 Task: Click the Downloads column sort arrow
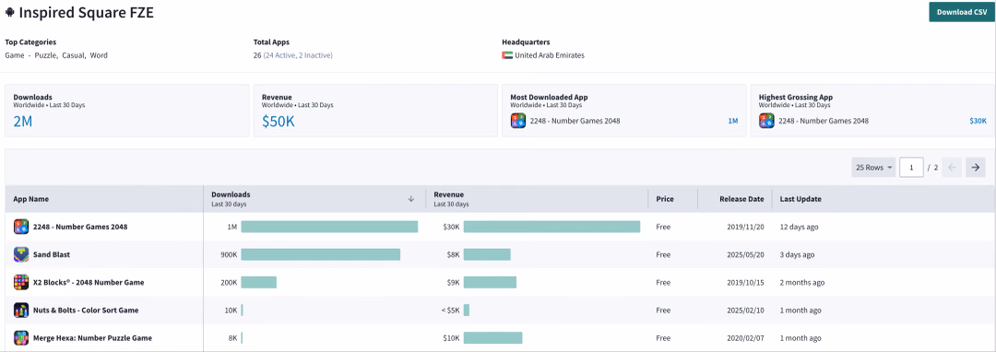tap(411, 198)
